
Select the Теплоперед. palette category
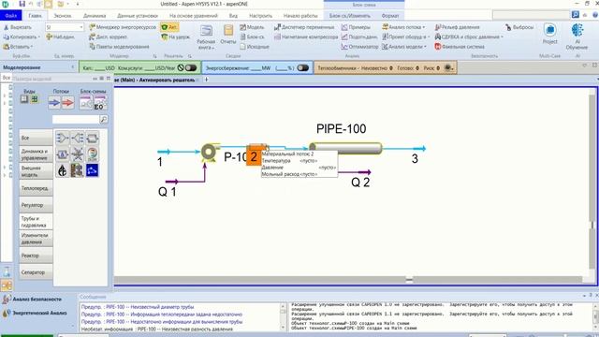pyautogui.click(x=36, y=188)
